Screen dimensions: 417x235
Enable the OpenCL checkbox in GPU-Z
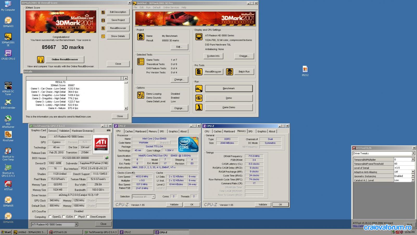(x=50, y=216)
